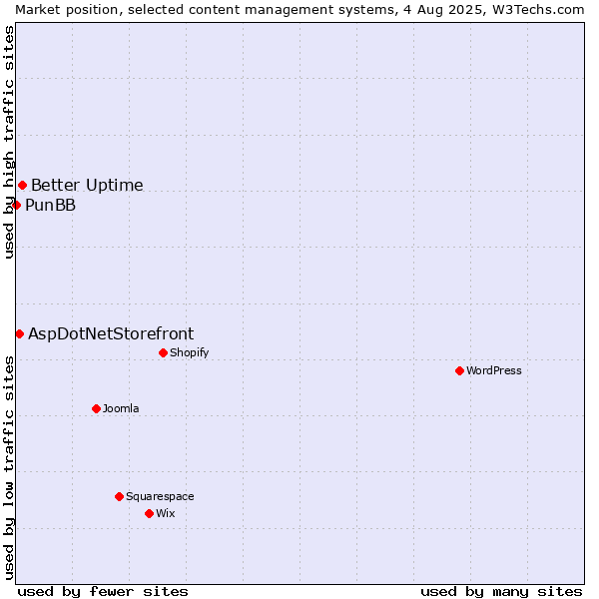This screenshot has width=599, height=599.
Task: Click the 'Shopify' label text
Action: point(190,352)
